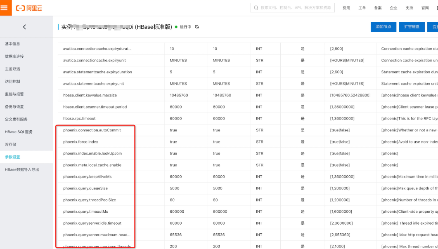This screenshot has width=438, height=249.
Task: Select 参数设置 in the sidebar
Action: click(12, 157)
